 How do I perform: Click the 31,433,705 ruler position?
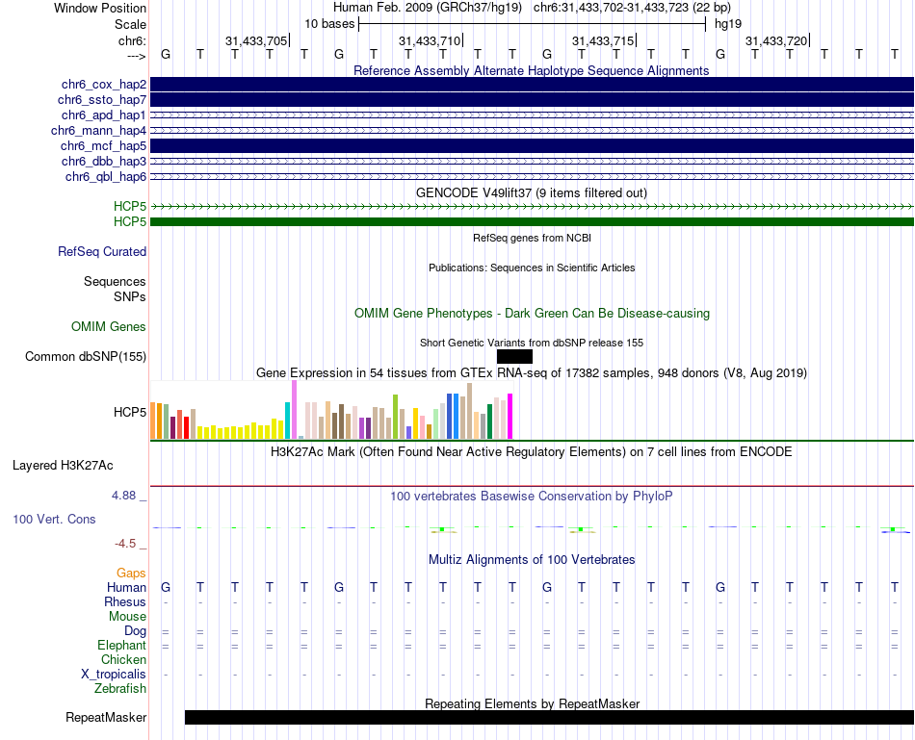point(256,40)
